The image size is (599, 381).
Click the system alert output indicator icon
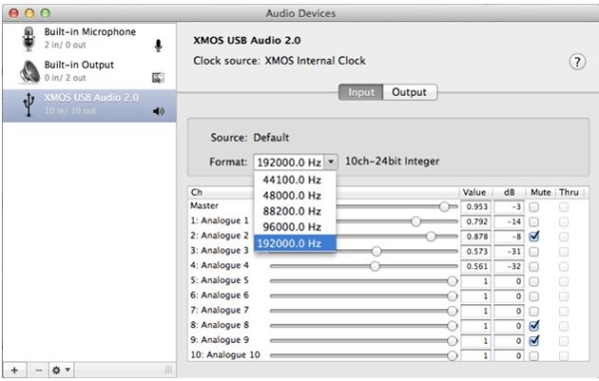(x=158, y=78)
